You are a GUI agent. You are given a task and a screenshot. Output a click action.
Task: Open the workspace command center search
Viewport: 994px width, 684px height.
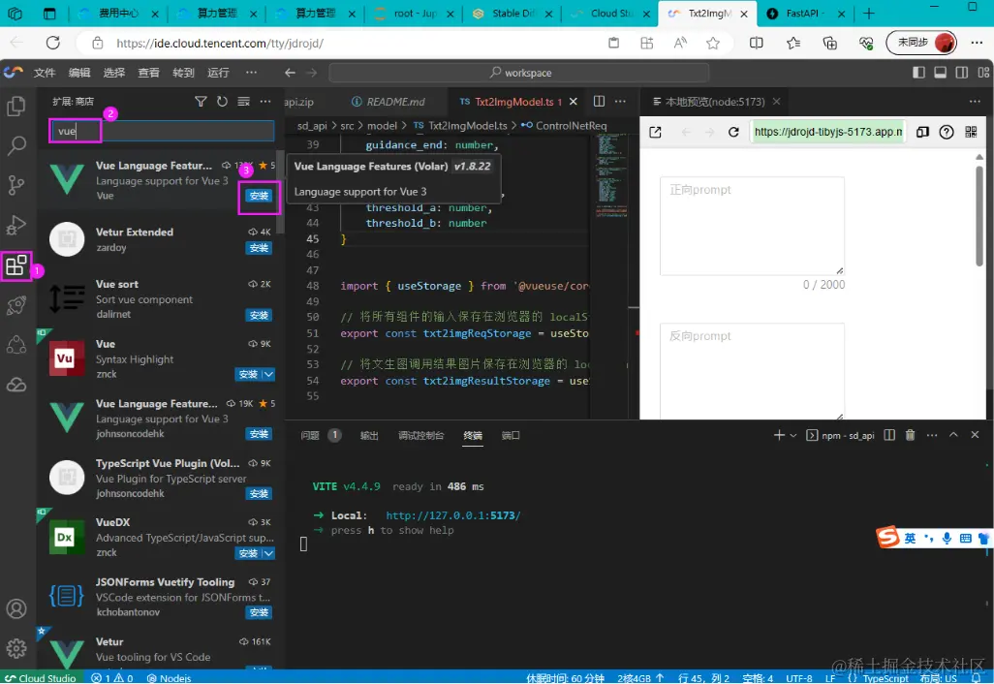click(x=518, y=73)
